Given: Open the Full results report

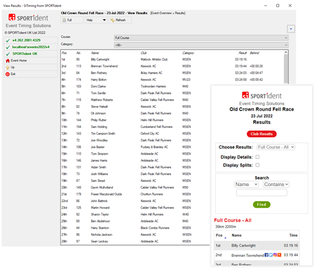Looking at the screenshot, I should point(72,20).
